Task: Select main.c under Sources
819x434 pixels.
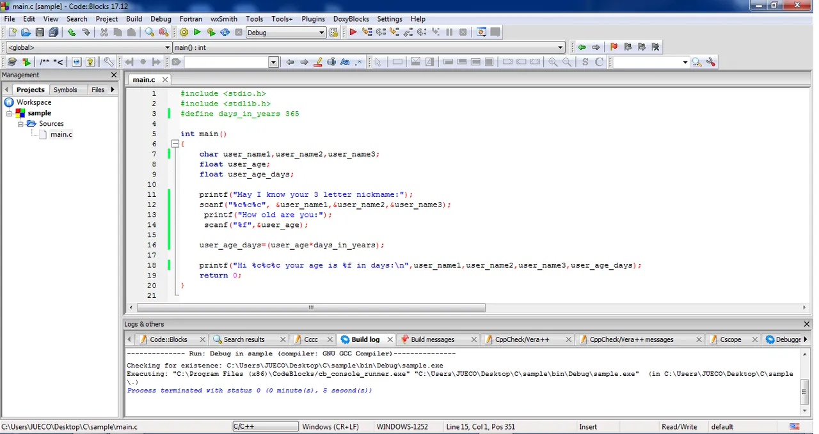Action: point(61,134)
